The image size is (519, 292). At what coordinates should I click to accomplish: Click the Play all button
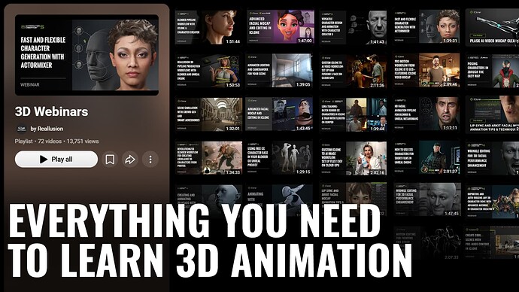coord(56,160)
